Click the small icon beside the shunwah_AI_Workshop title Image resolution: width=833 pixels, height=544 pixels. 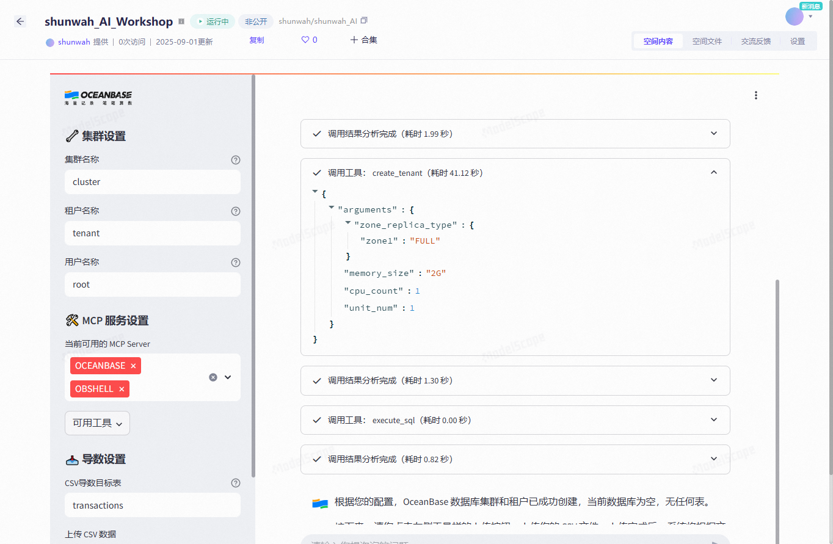[181, 21]
